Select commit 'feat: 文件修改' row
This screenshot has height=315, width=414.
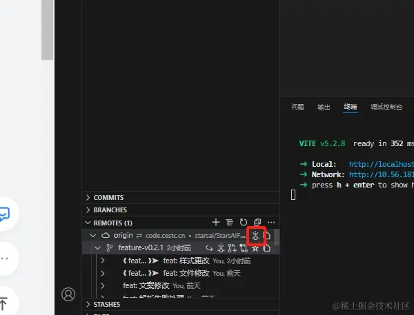(181, 273)
